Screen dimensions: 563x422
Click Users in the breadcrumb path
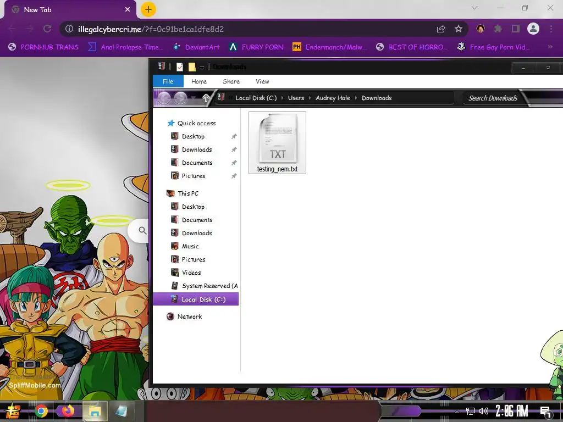coord(296,98)
